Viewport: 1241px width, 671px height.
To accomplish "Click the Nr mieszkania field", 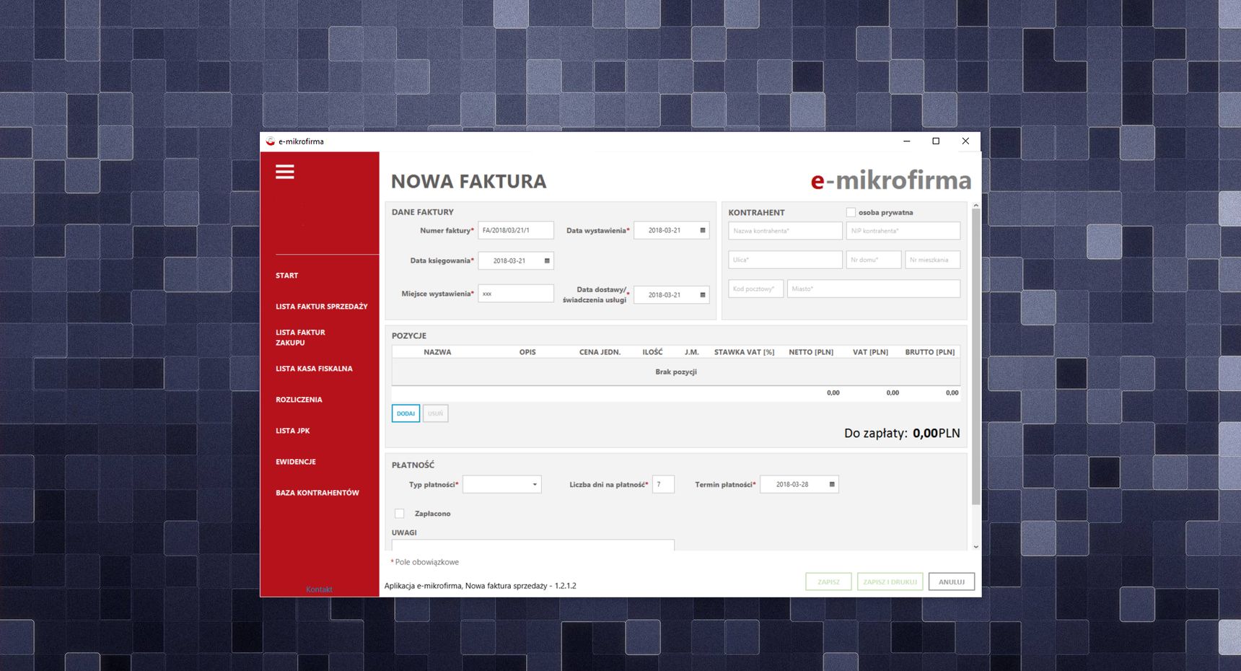I will [x=933, y=260].
